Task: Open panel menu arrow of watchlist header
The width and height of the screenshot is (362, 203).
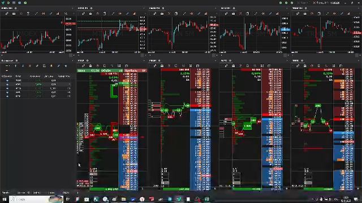Action: (x=73, y=61)
